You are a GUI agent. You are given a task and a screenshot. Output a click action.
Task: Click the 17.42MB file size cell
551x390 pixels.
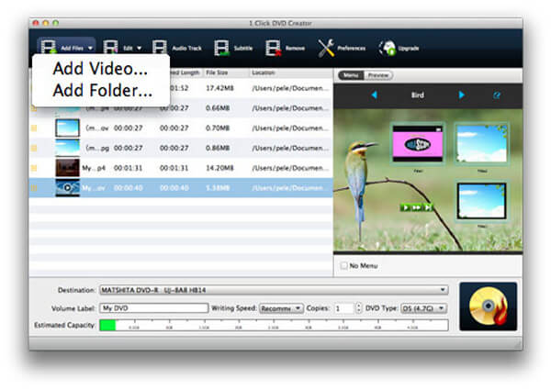pos(219,88)
